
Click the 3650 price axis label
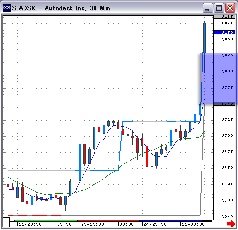pyautogui.click(x=227, y=168)
